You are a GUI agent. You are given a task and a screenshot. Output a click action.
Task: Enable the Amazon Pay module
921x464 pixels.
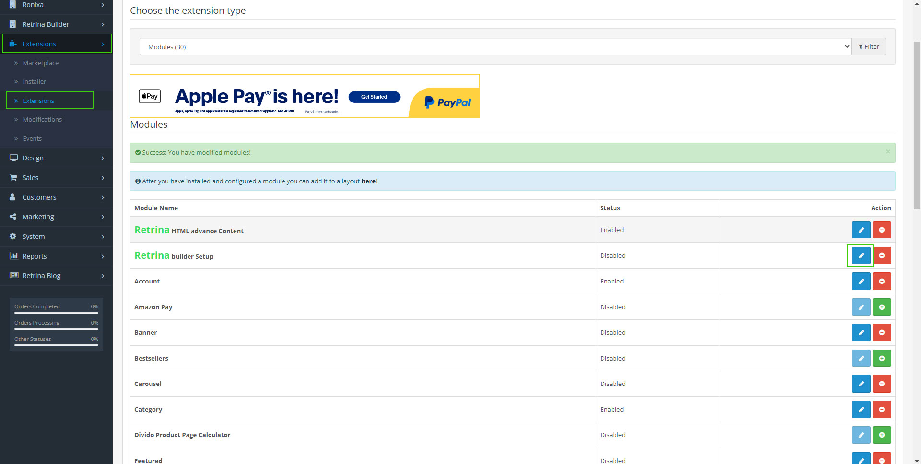[x=882, y=307]
